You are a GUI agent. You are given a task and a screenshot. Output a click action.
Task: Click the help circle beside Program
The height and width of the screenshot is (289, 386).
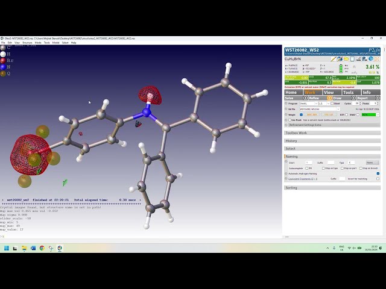(x=286, y=104)
